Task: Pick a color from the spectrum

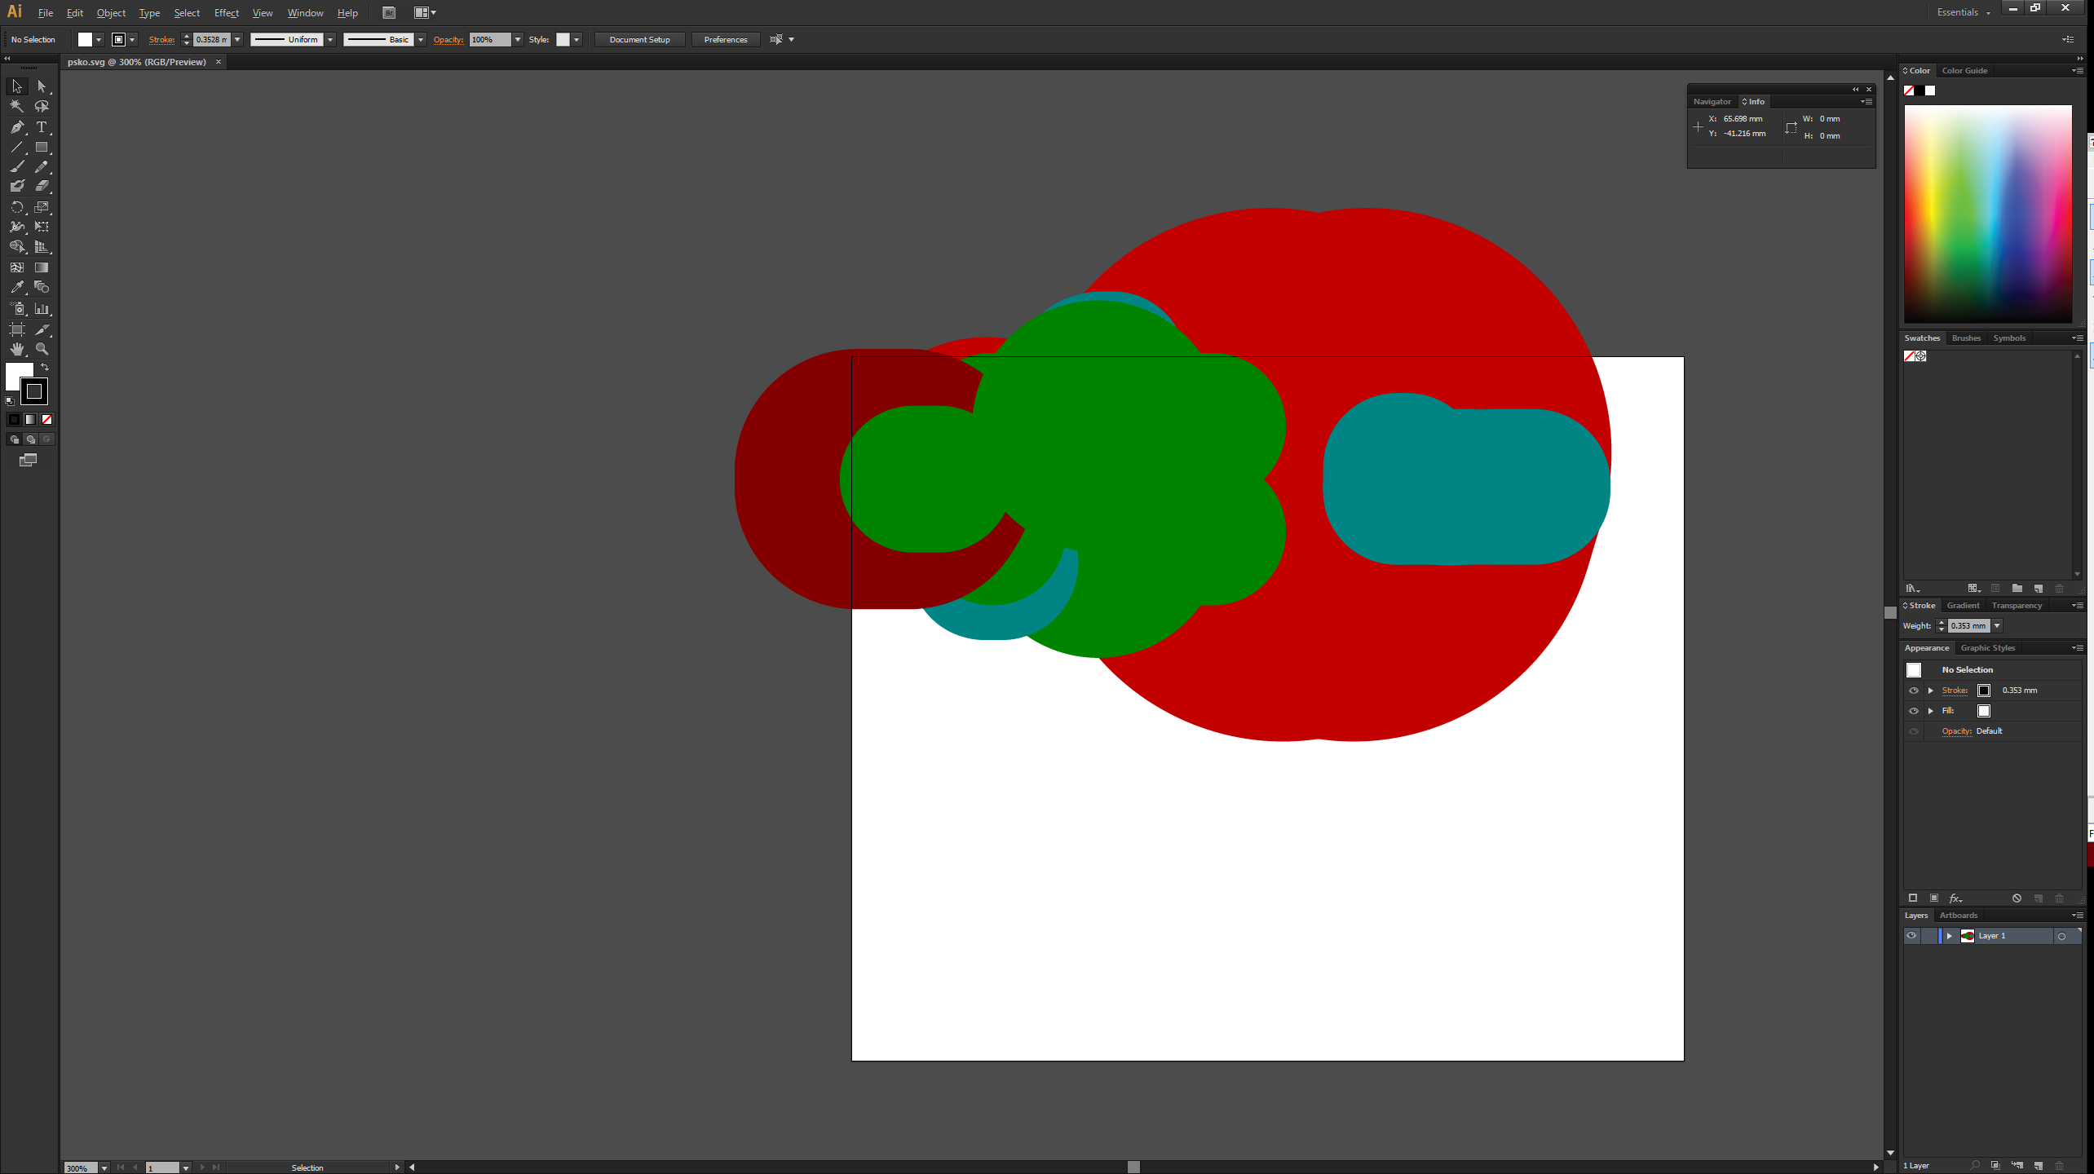Action: tap(1987, 214)
